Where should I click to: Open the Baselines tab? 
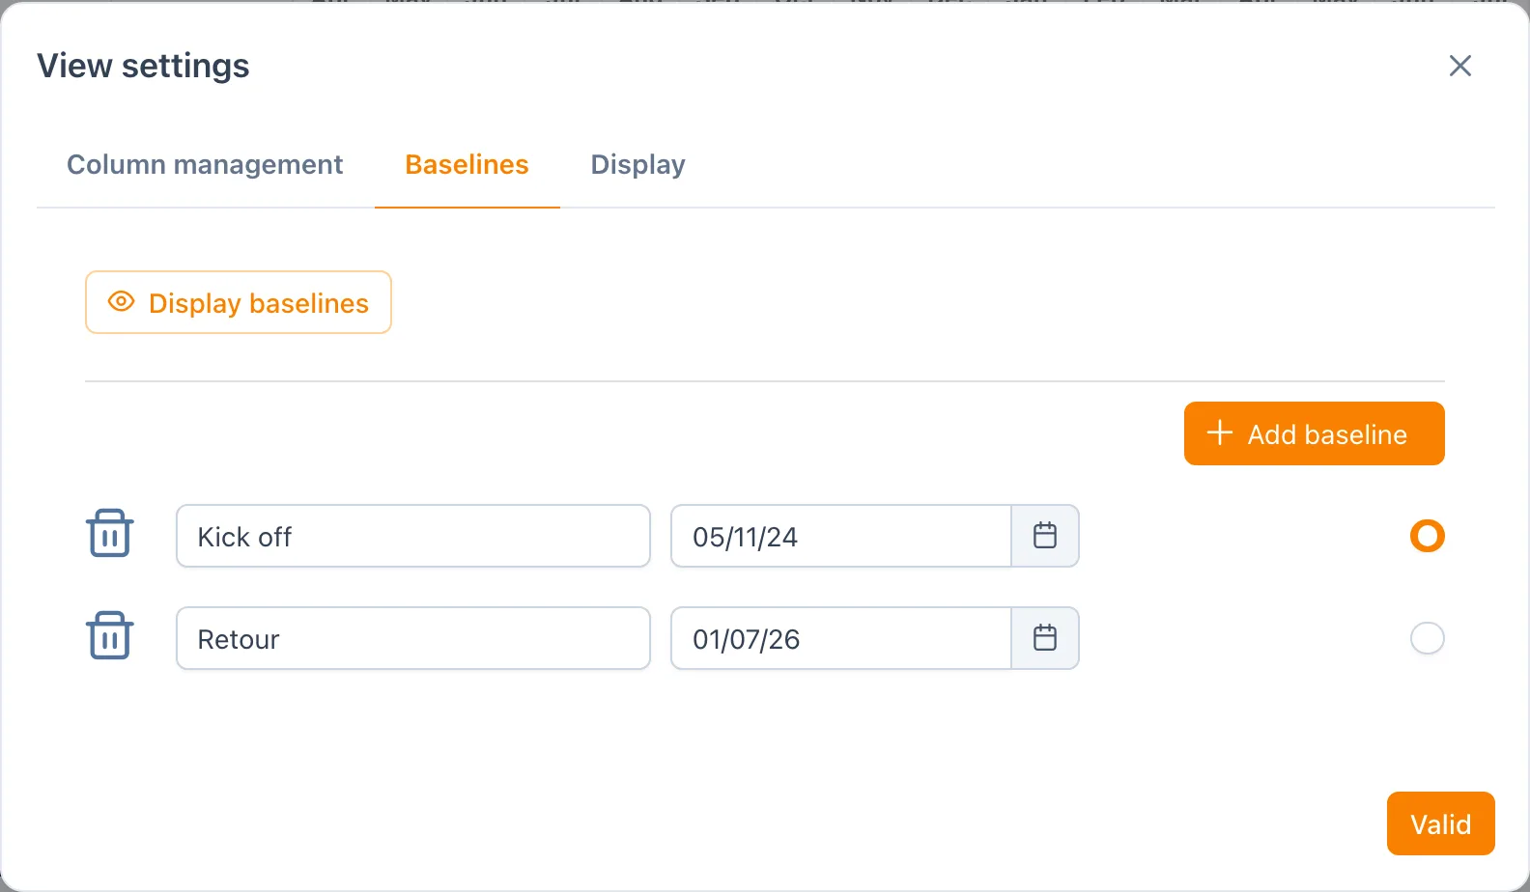click(467, 165)
